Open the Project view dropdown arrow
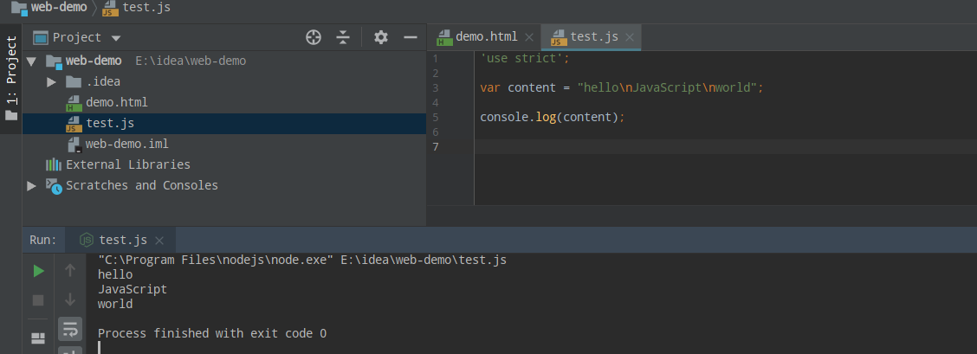This screenshot has height=354, width=977. 115,38
